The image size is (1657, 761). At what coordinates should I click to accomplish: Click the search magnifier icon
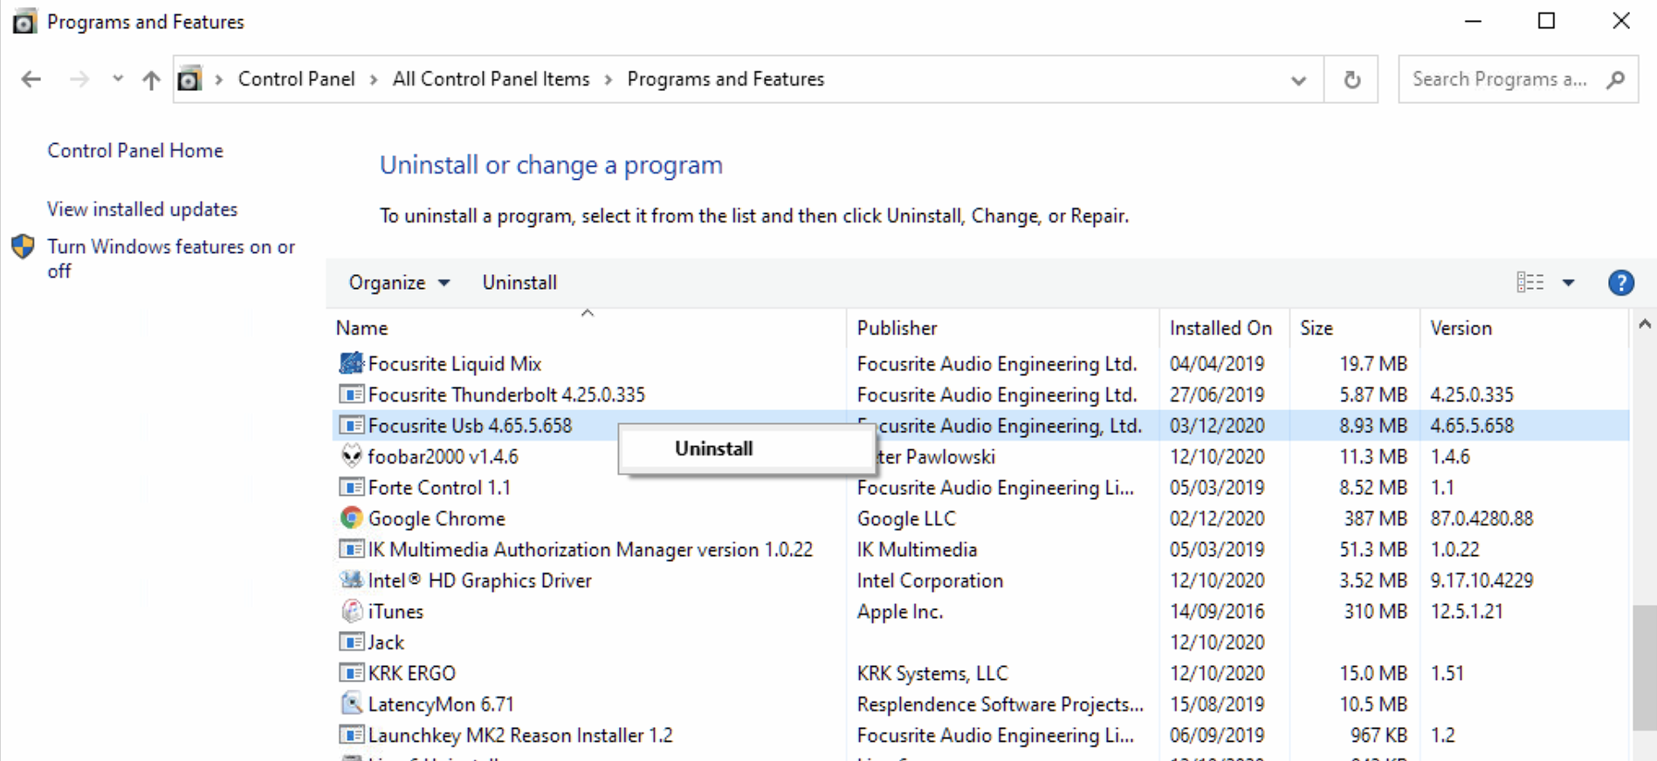coord(1615,79)
